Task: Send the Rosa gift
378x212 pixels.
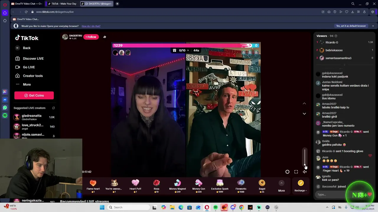Action: pyautogui.click(x=157, y=186)
